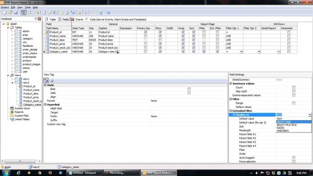The image size is (313, 176).
Task: Enable the Italic style checkbox
Action: [x=189, y=93]
